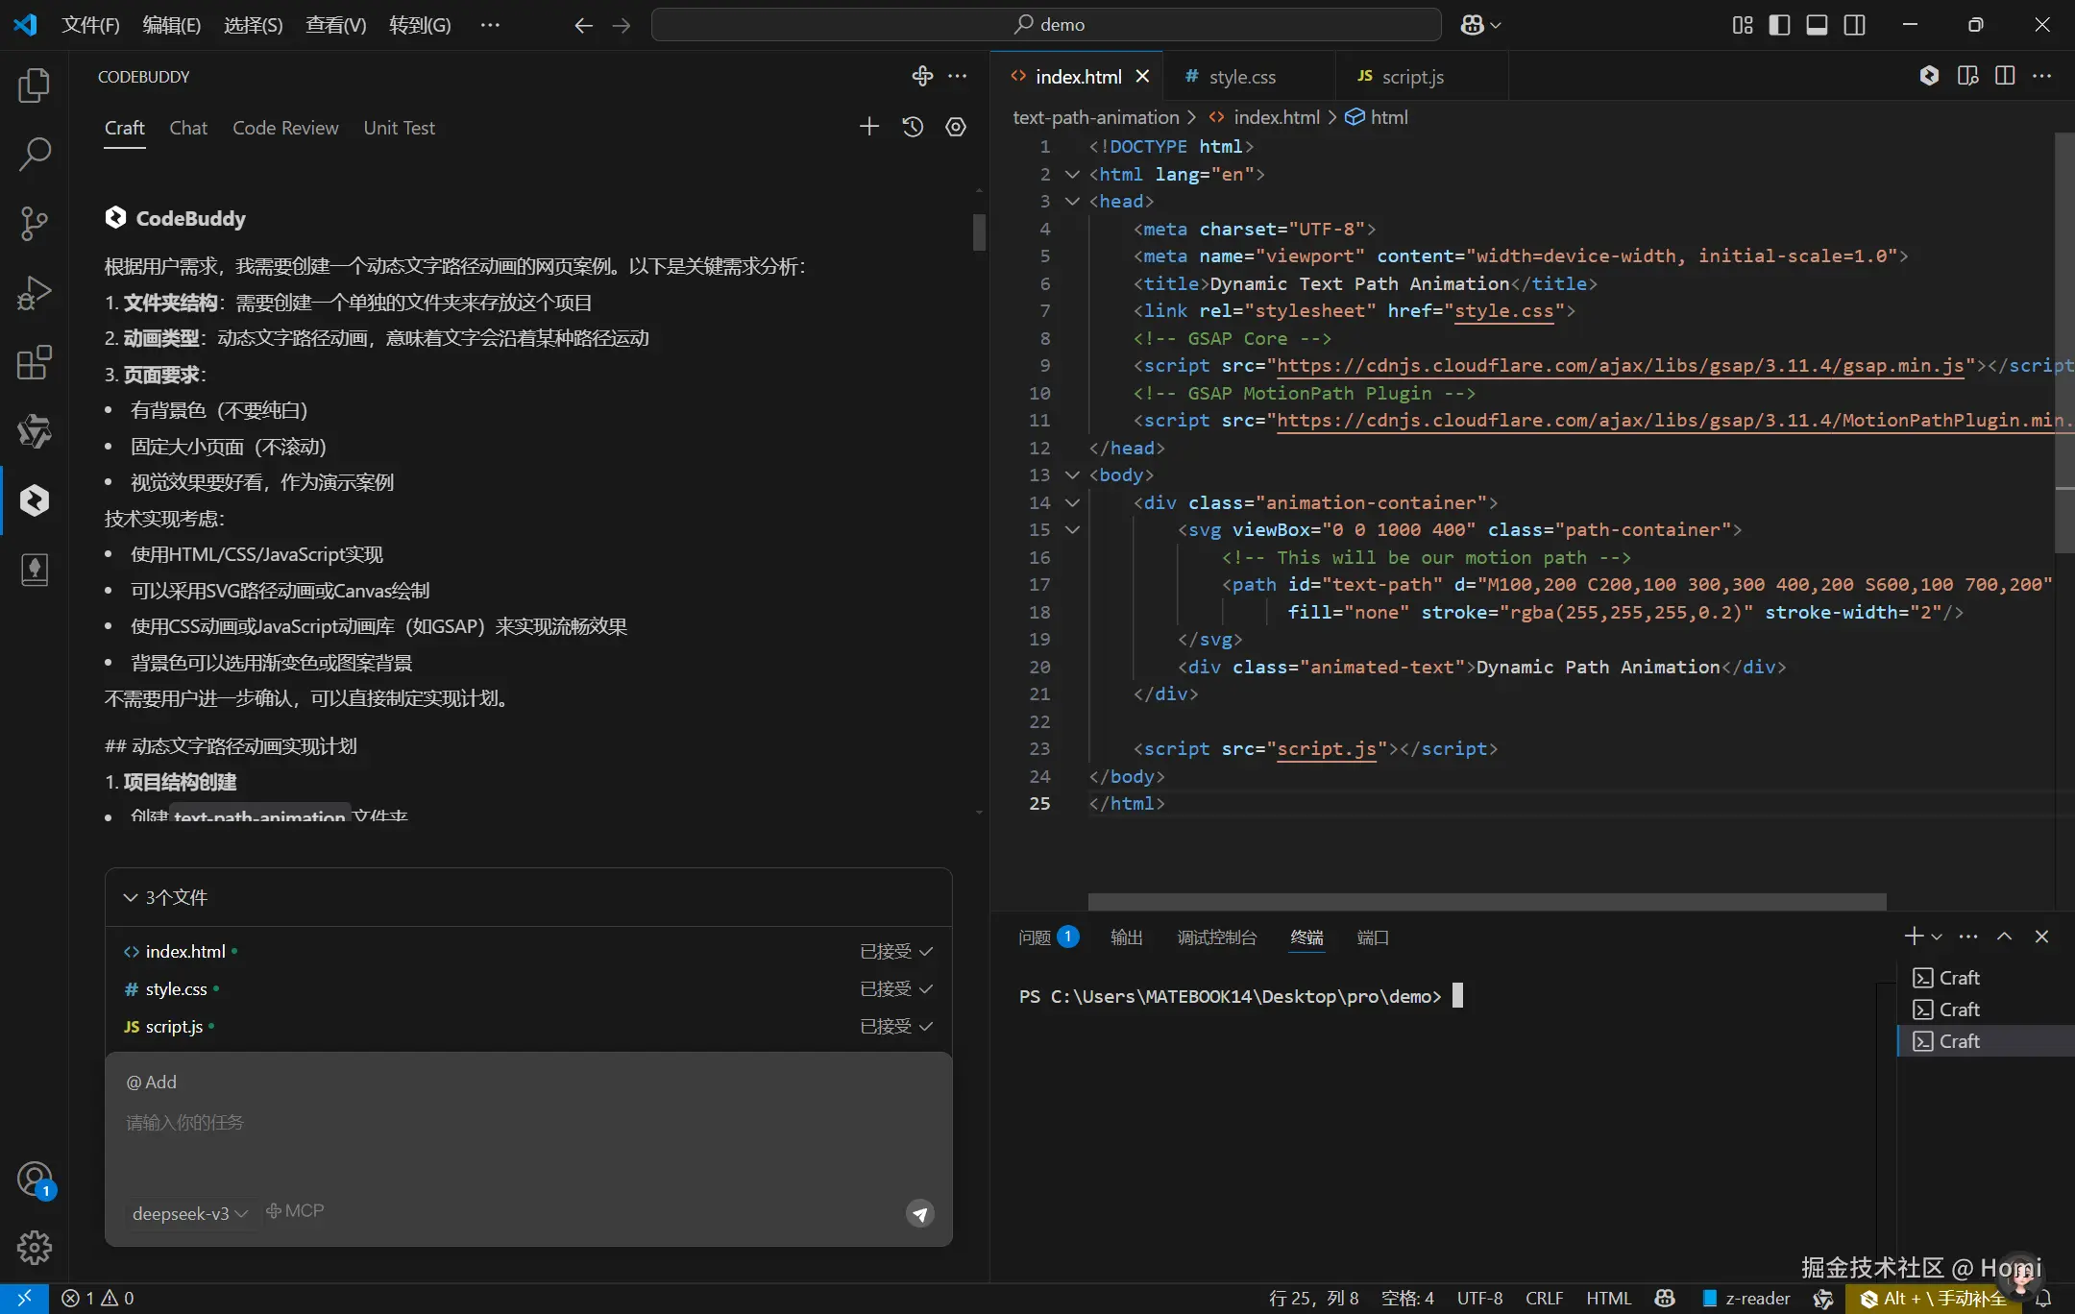The image size is (2075, 1314).
Task: Fold the head element on line 3
Action: (1073, 202)
